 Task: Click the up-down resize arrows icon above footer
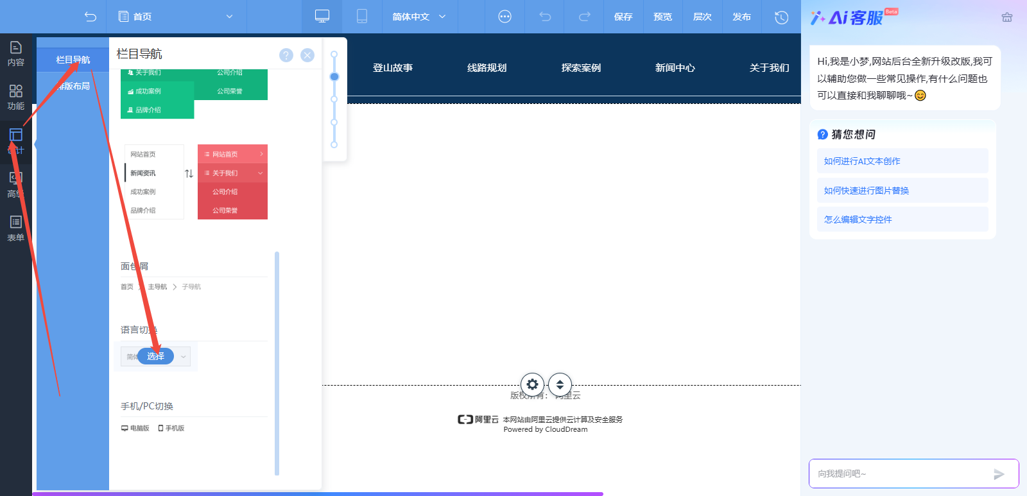click(560, 384)
